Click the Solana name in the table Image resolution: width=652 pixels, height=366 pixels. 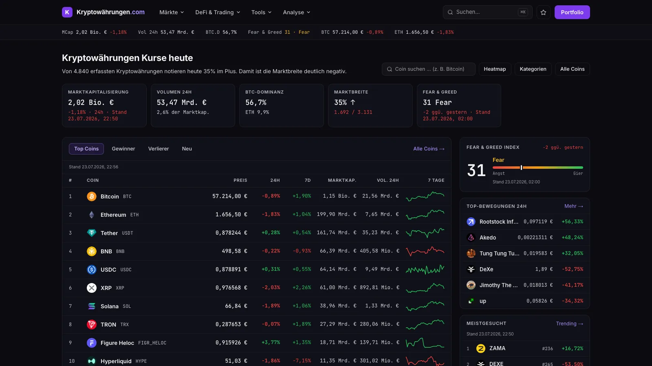pyautogui.click(x=110, y=306)
